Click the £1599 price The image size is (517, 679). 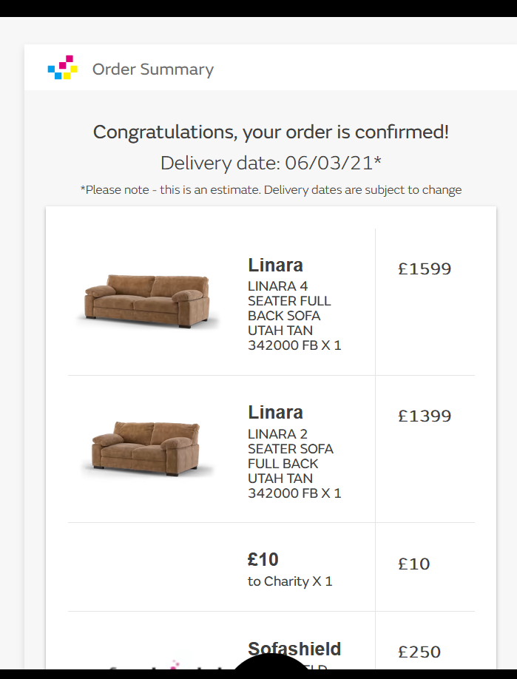[x=425, y=269]
